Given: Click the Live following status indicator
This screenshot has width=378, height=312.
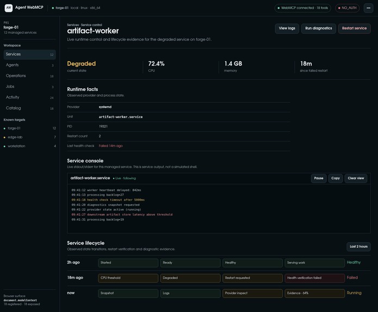Looking at the screenshot, I should coord(125,178).
